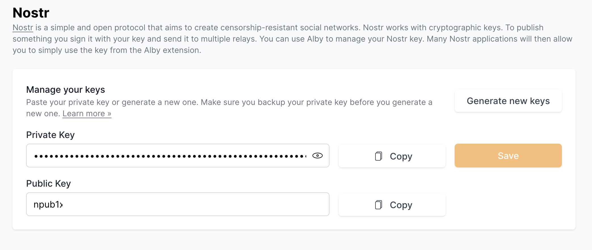The width and height of the screenshot is (592, 250).
Task: Click Generate new keys
Action: click(x=508, y=101)
